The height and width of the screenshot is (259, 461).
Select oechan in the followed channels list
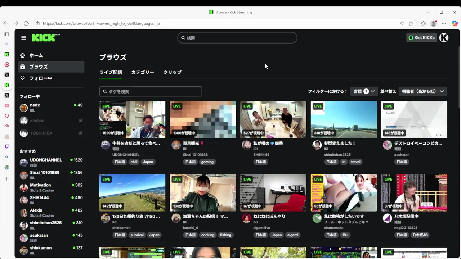(51, 121)
